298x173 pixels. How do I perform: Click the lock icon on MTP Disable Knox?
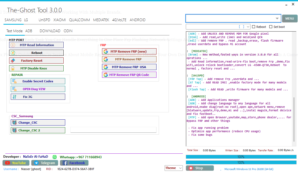point(13,68)
